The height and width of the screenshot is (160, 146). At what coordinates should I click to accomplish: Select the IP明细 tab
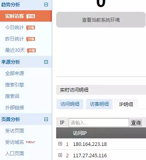126,104
